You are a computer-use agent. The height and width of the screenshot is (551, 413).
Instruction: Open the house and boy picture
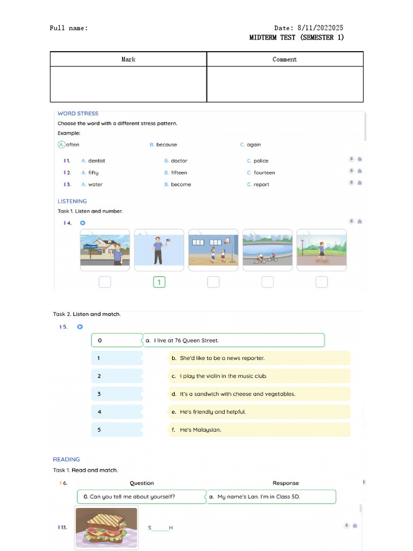pyautogui.click(x=105, y=250)
